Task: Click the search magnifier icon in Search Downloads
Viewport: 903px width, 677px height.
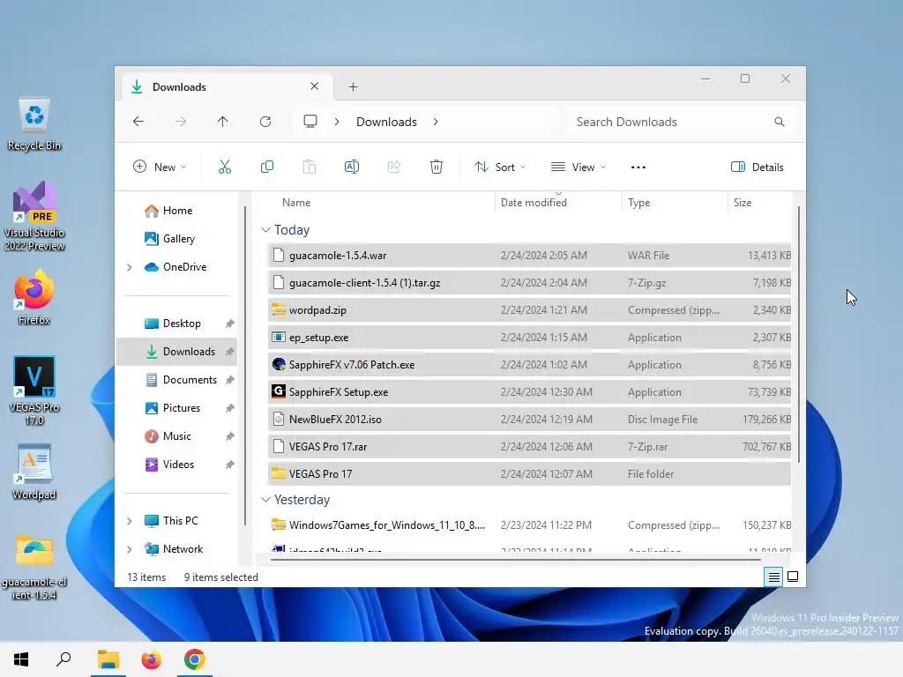Action: point(780,122)
